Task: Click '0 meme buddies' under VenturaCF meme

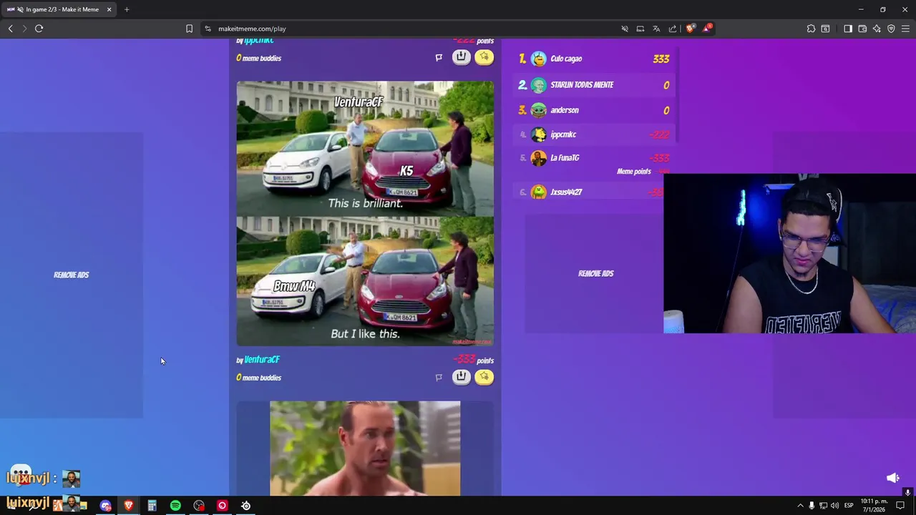Action: [x=259, y=378]
